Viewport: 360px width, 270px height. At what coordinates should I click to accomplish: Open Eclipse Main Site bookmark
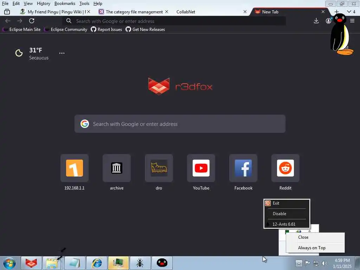[21, 30]
